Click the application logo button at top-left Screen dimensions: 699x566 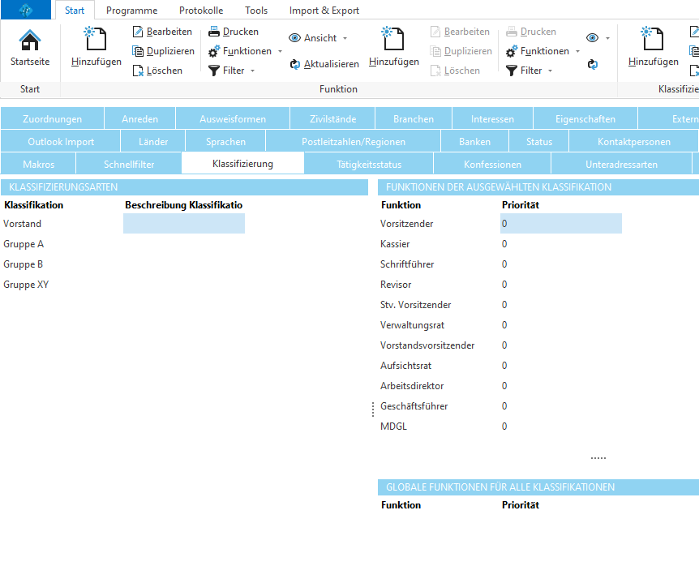[x=26, y=11]
